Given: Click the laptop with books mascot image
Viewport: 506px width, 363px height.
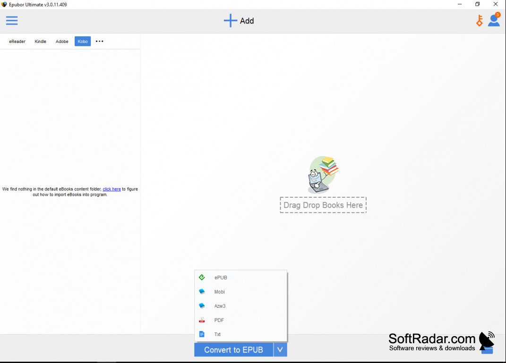Looking at the screenshot, I should click(323, 175).
